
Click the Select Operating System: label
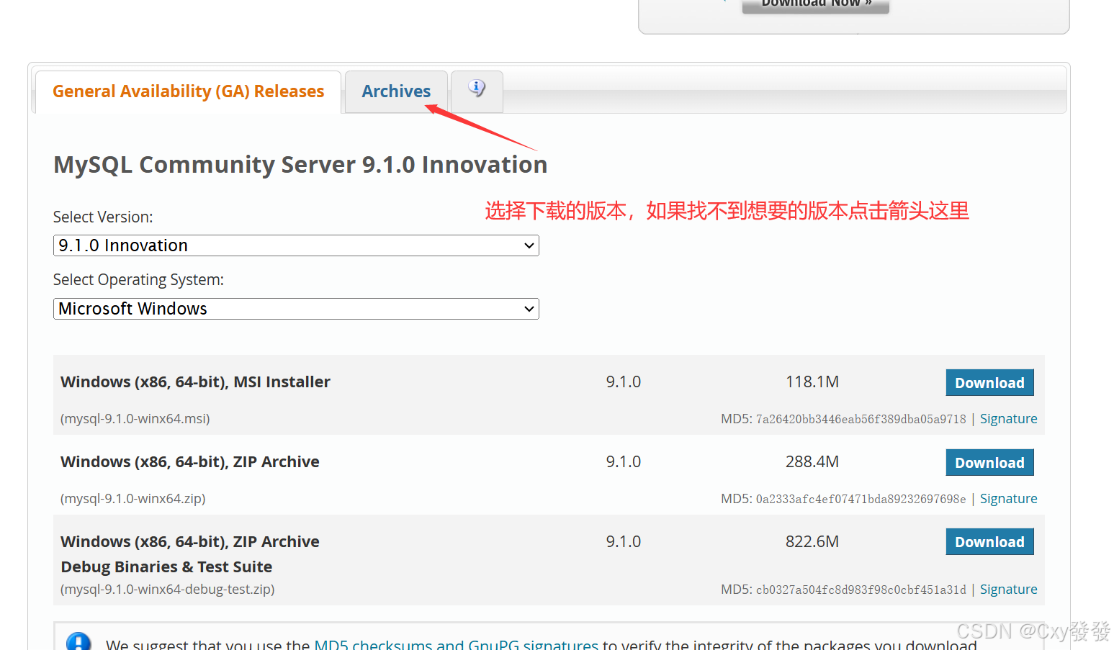click(x=138, y=280)
